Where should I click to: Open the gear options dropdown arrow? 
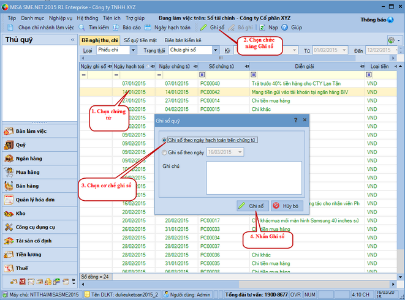click(398, 40)
